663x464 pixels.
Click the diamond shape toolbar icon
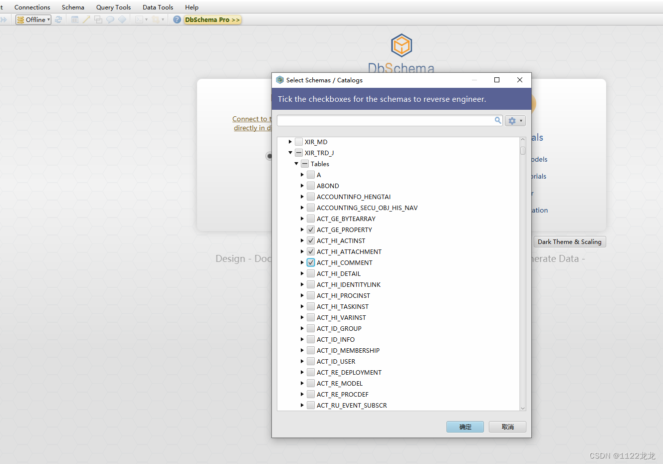click(122, 19)
